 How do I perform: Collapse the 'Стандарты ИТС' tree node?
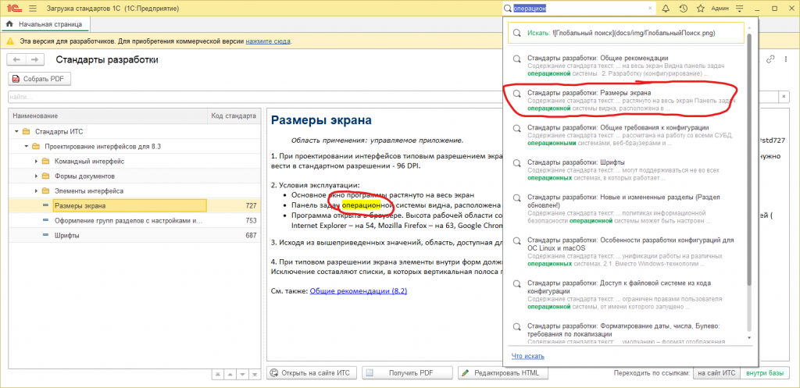16,132
